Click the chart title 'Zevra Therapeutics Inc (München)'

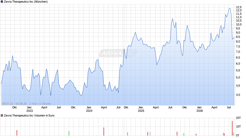(26, 2)
